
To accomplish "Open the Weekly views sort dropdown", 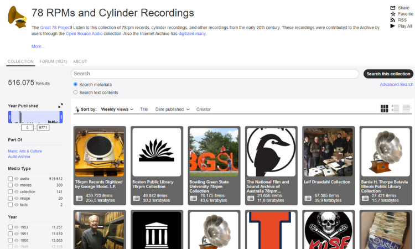I will tap(117, 110).
